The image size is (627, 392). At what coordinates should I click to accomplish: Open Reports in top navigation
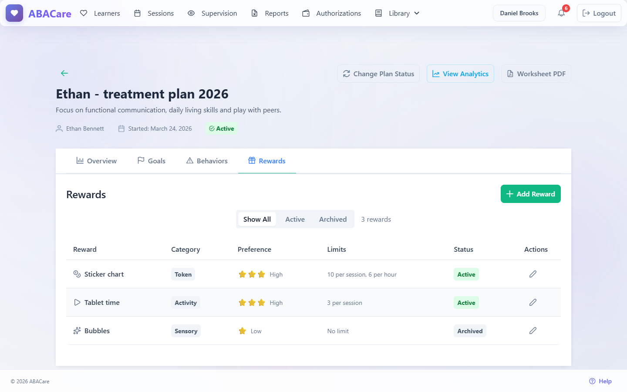click(x=270, y=13)
